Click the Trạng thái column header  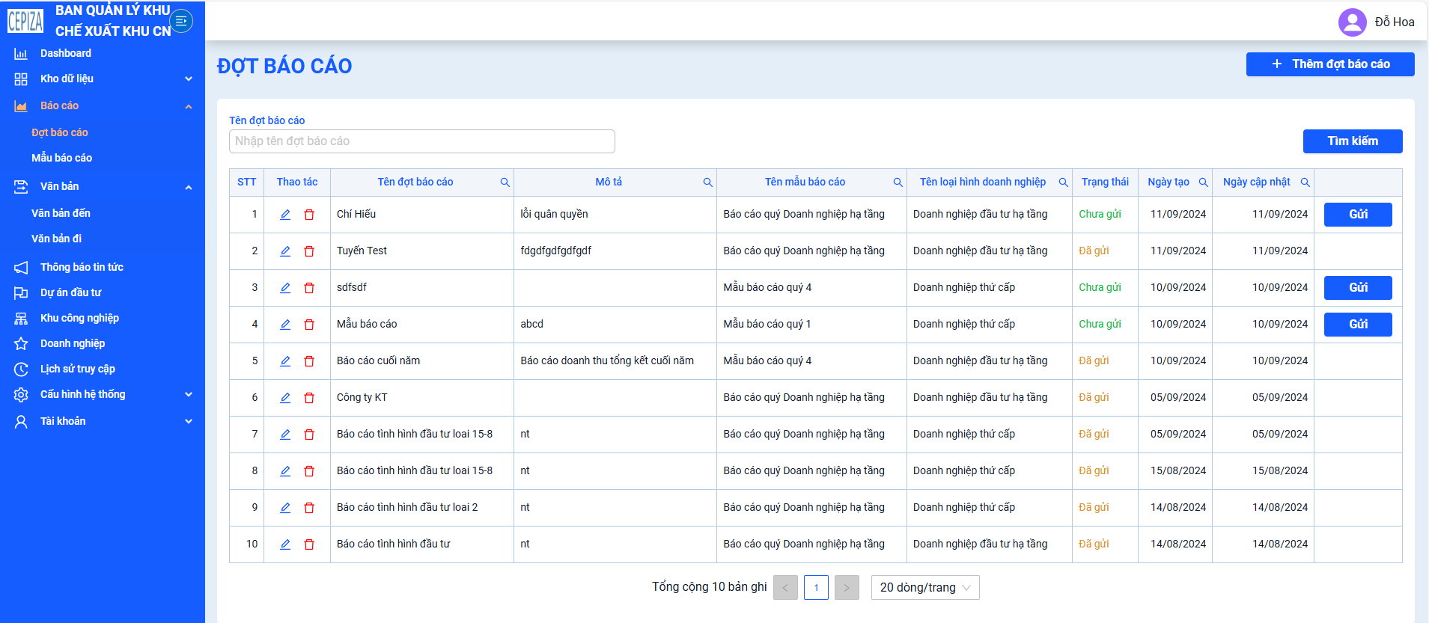(1105, 182)
